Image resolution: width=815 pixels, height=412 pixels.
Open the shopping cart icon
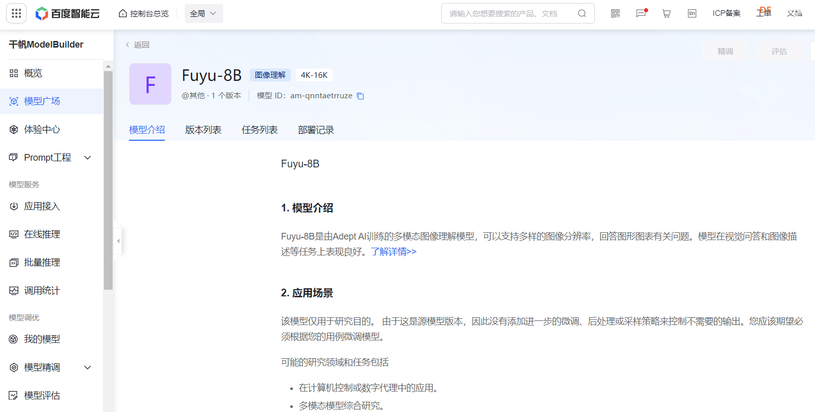(667, 13)
